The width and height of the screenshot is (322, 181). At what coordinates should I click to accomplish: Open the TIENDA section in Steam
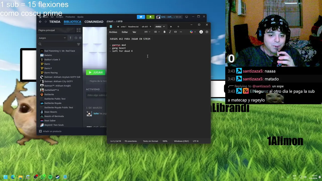55,22
